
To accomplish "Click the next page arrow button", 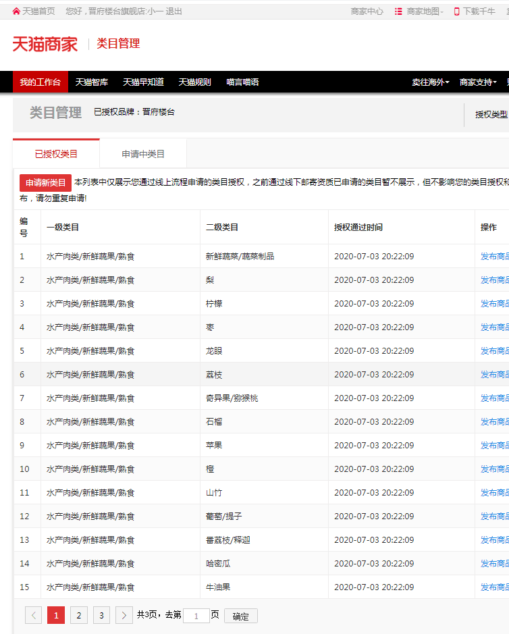I will point(124,615).
